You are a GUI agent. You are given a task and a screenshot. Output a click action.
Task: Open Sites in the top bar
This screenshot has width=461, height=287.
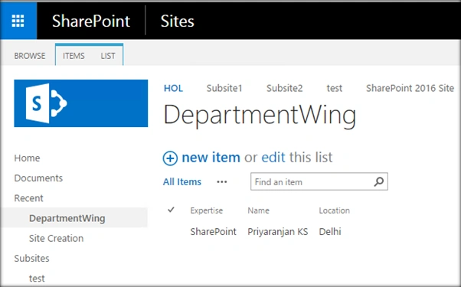coord(178,21)
